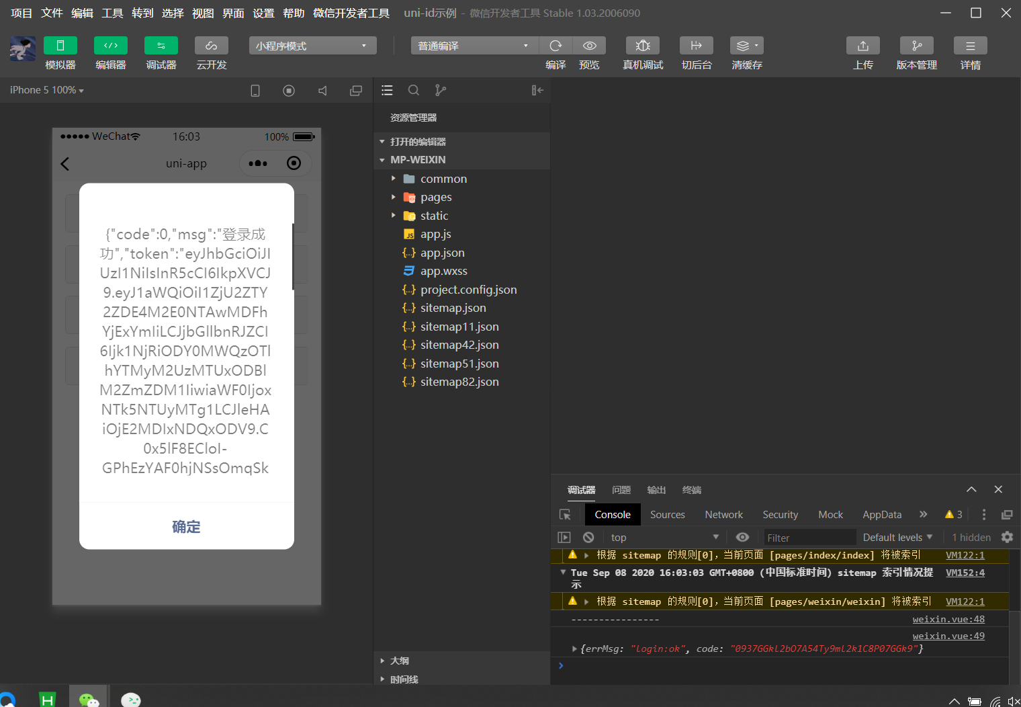Detach the simulator window icon
This screenshot has height=707, width=1021.
point(356,91)
